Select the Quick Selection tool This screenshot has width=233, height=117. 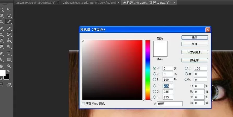[x=9, y=16]
